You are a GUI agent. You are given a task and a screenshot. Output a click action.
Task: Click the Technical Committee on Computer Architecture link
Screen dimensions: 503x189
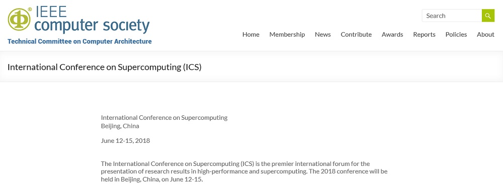pos(79,41)
